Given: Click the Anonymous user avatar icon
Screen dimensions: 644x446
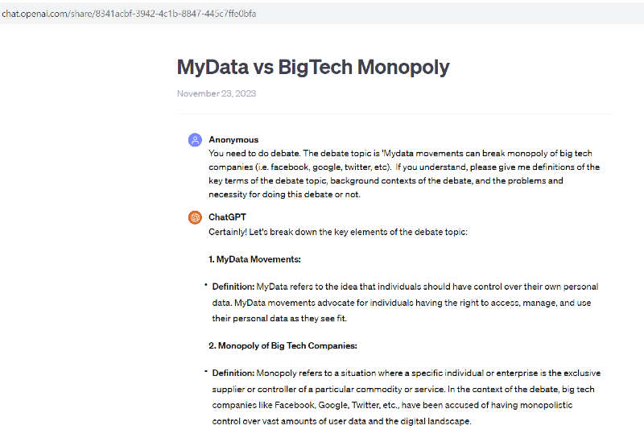Looking at the screenshot, I should coord(195,139).
